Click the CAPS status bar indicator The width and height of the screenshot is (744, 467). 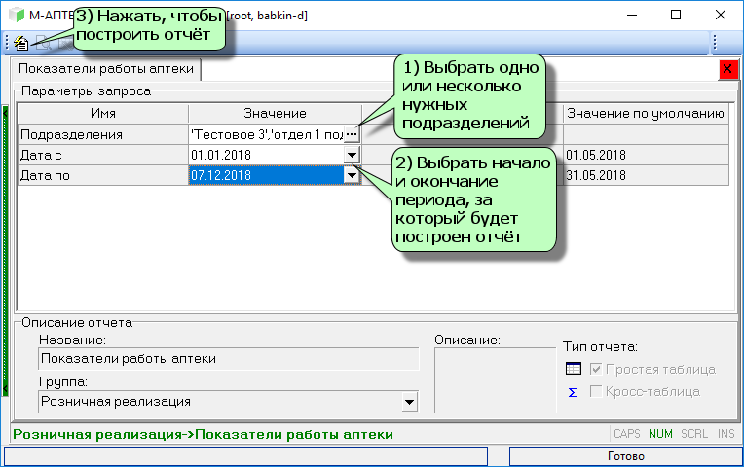coord(626,434)
